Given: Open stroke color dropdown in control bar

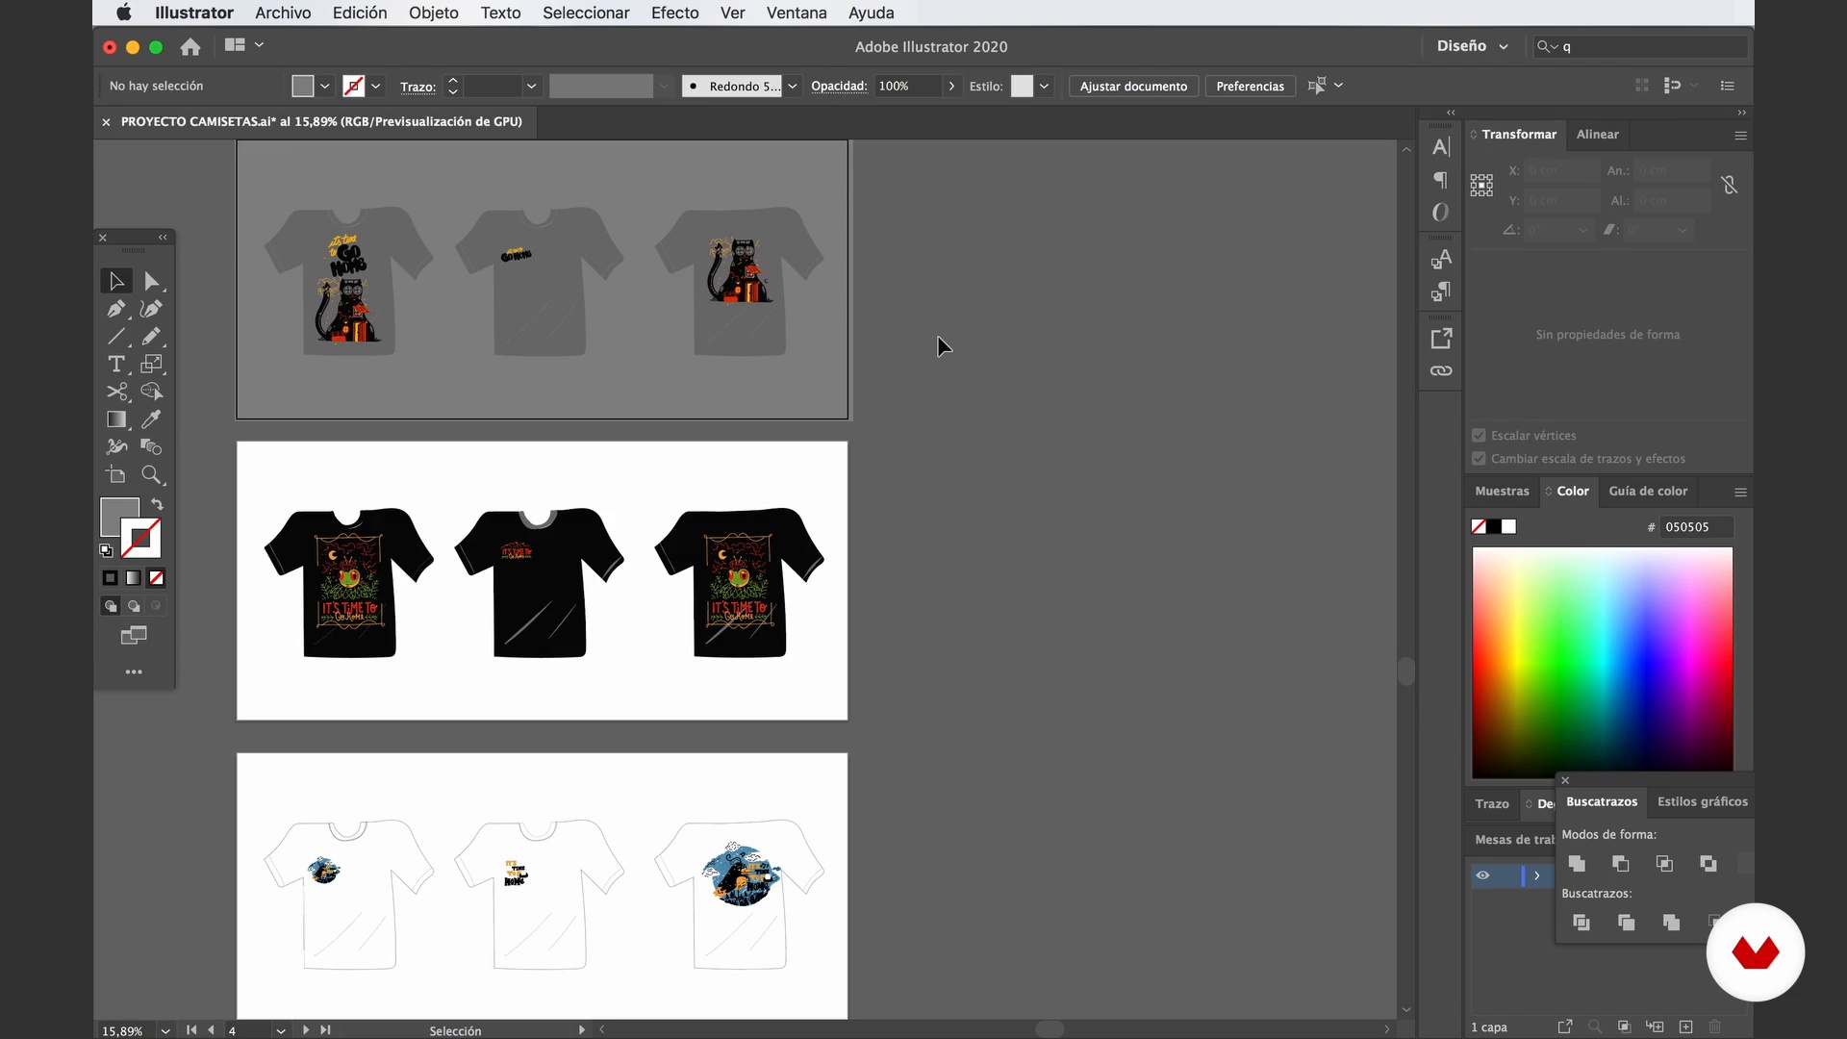Looking at the screenshot, I should coord(376,86).
